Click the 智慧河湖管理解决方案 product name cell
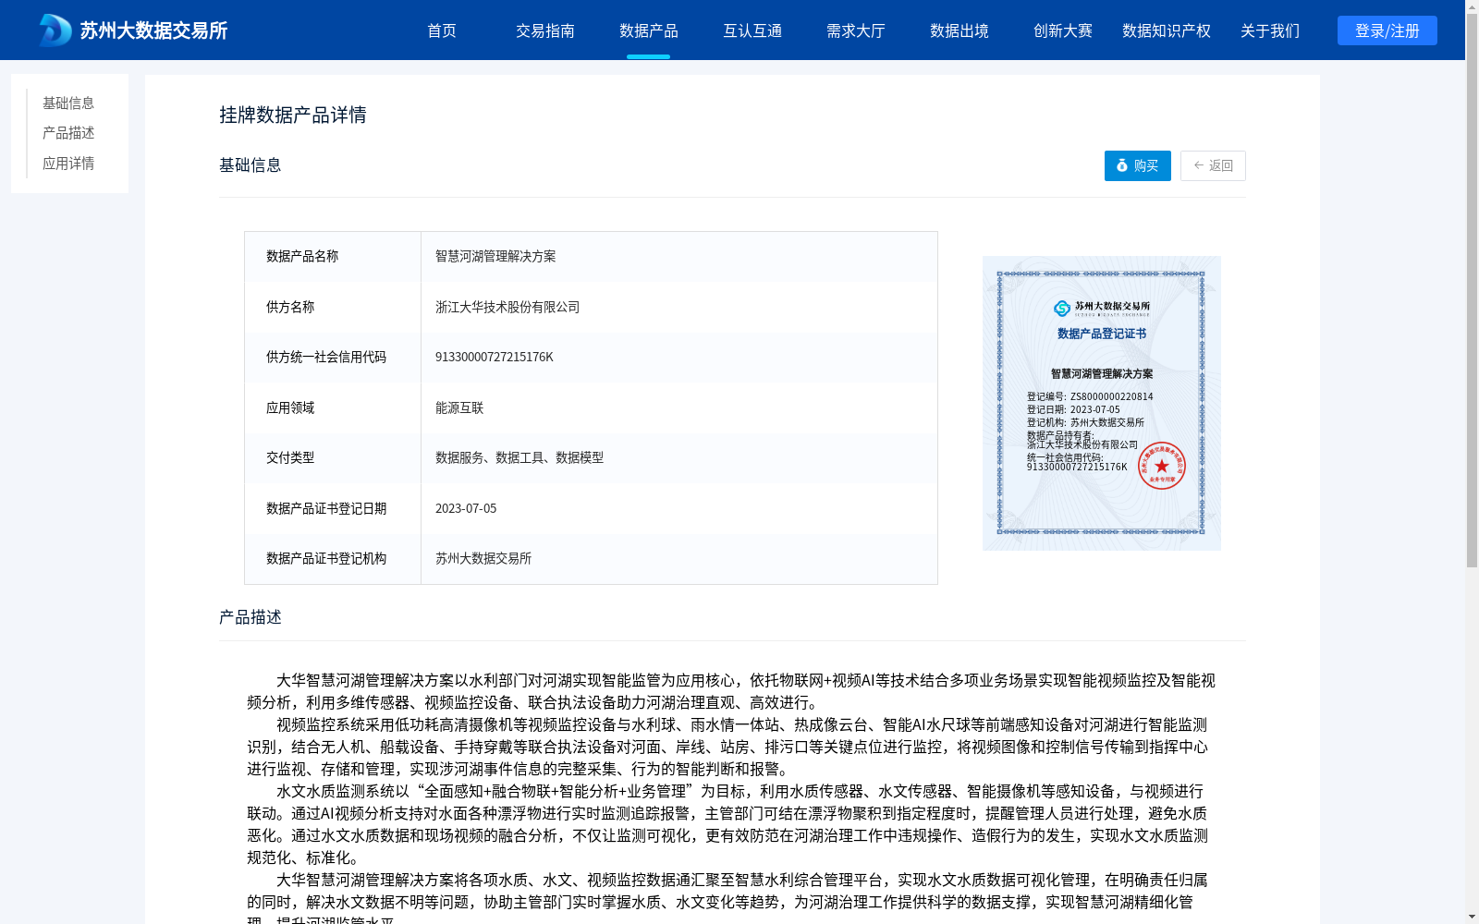This screenshot has width=1479, height=924. pyautogui.click(x=678, y=257)
